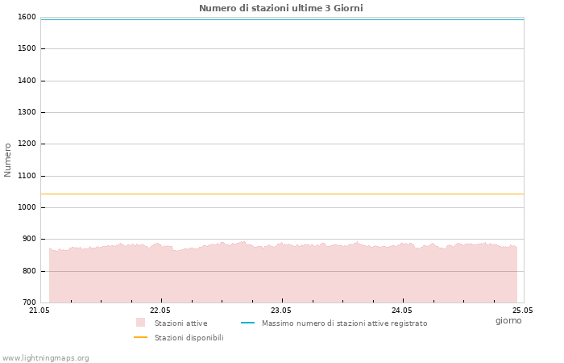
Task: Click the Numero y-axis title
Action: pyautogui.click(x=7, y=160)
